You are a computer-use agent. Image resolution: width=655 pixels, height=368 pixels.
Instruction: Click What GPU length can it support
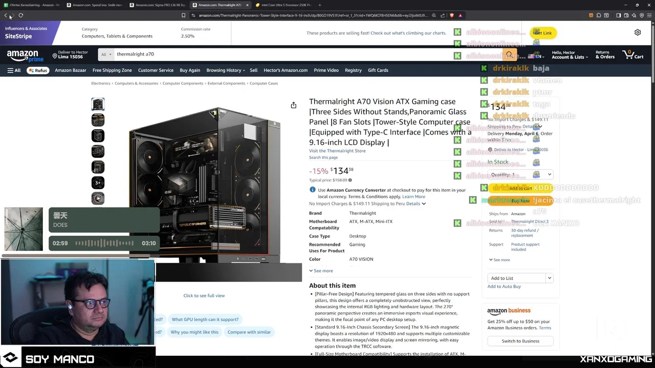[x=205, y=319]
